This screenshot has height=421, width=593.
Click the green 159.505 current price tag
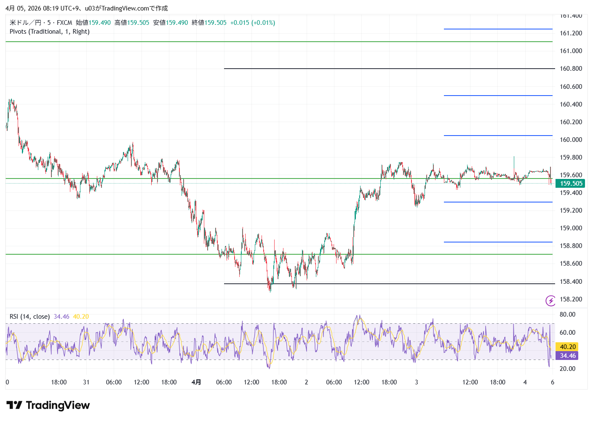[570, 184]
